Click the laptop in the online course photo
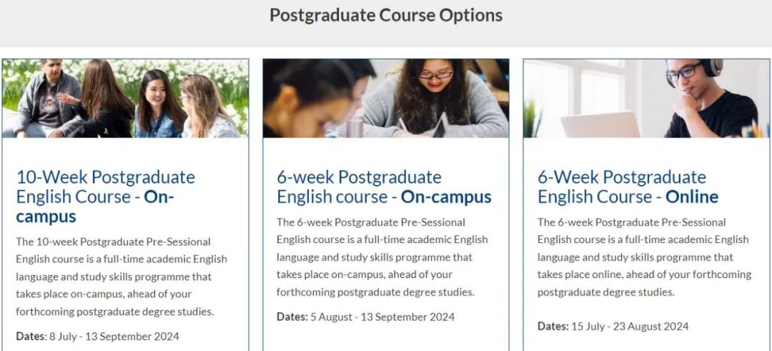 pos(600,124)
